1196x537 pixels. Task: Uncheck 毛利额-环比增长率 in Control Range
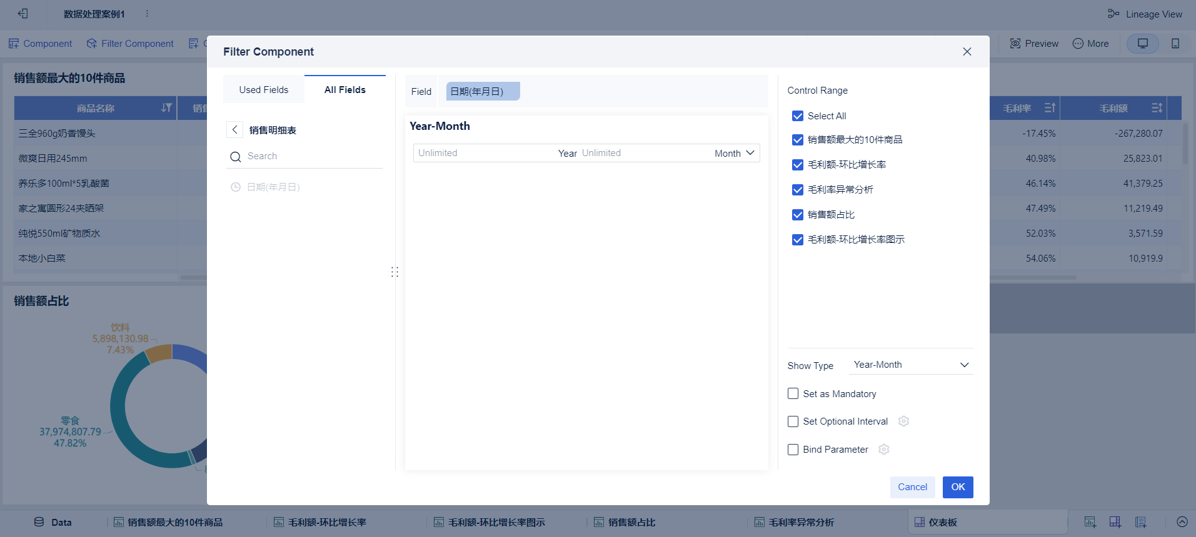(x=798, y=164)
